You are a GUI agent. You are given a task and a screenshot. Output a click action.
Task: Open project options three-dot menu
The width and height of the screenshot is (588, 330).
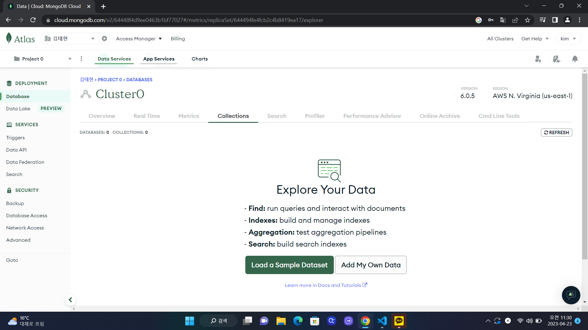tap(81, 59)
